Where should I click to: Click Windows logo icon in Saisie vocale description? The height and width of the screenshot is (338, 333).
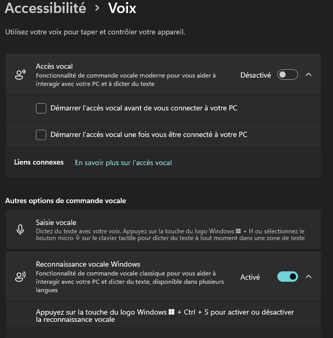(238, 231)
